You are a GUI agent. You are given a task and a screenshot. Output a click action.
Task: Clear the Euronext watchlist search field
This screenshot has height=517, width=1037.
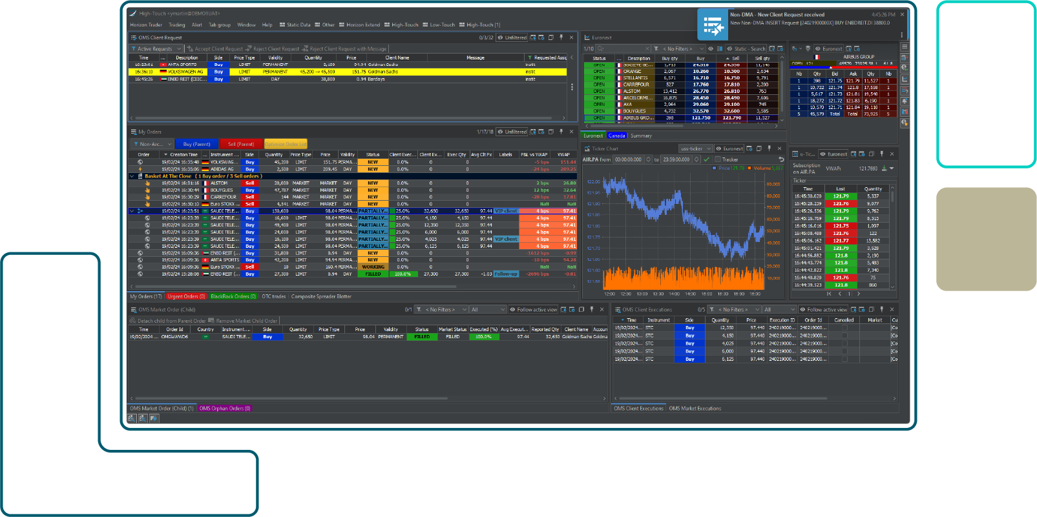647,48
